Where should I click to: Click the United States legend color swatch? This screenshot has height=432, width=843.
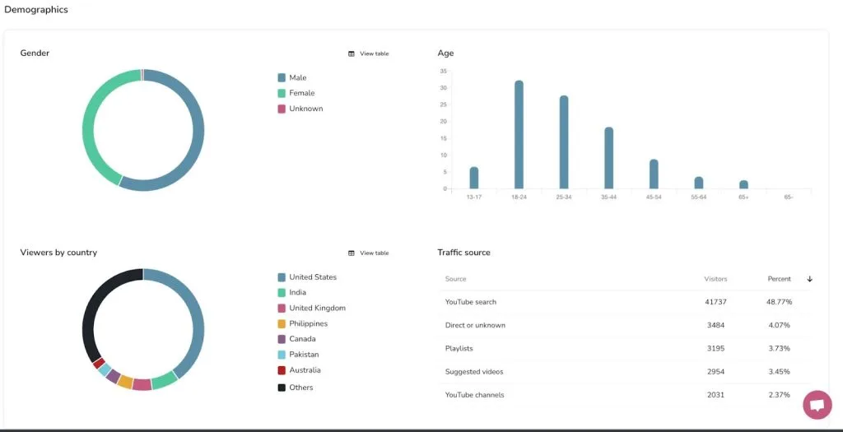pyautogui.click(x=282, y=277)
